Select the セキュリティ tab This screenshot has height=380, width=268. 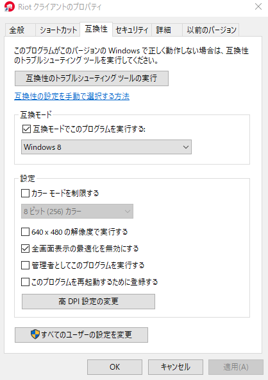pos(132,30)
